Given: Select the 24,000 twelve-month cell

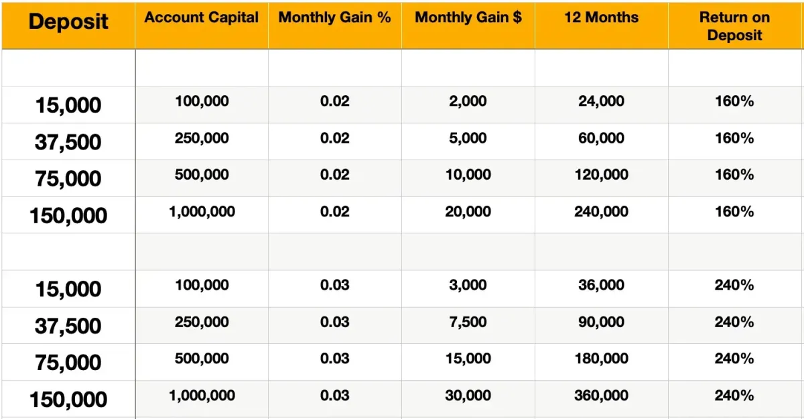Looking at the screenshot, I should pyautogui.click(x=602, y=105).
